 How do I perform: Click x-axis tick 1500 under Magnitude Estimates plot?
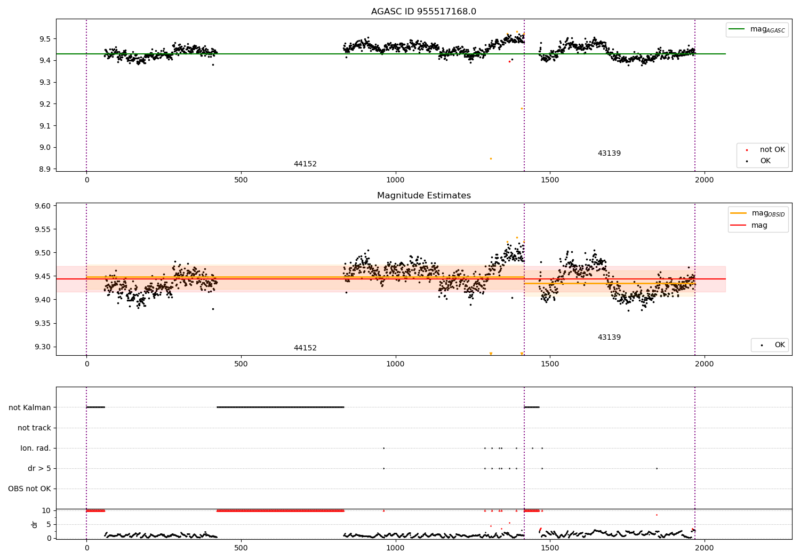550,364
